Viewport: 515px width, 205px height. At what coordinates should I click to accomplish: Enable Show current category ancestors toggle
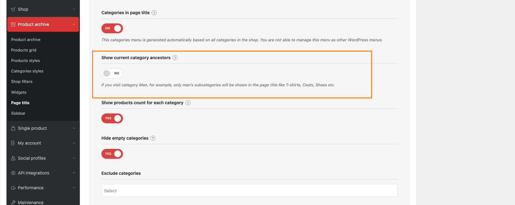point(112,73)
